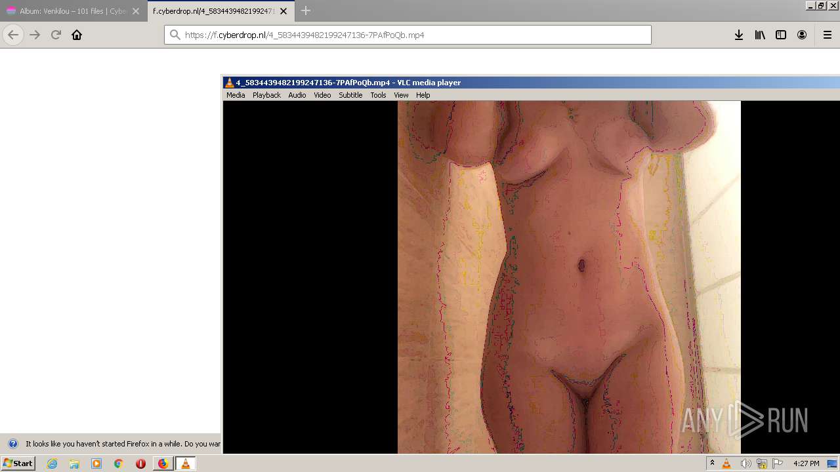Launch Opera from taskbar

[x=140, y=463]
